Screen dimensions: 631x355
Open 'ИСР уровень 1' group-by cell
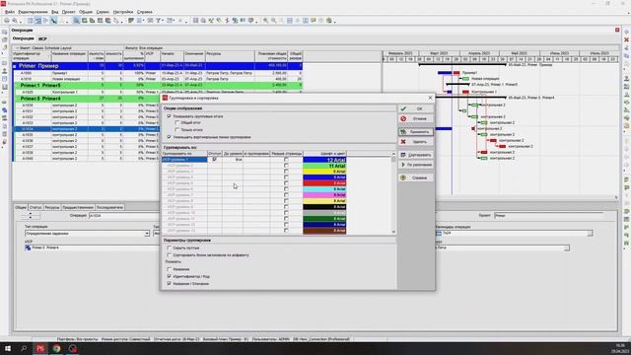184,160
